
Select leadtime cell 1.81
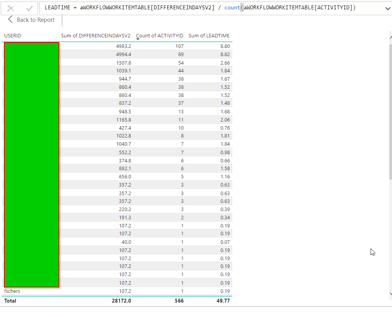click(x=225, y=136)
